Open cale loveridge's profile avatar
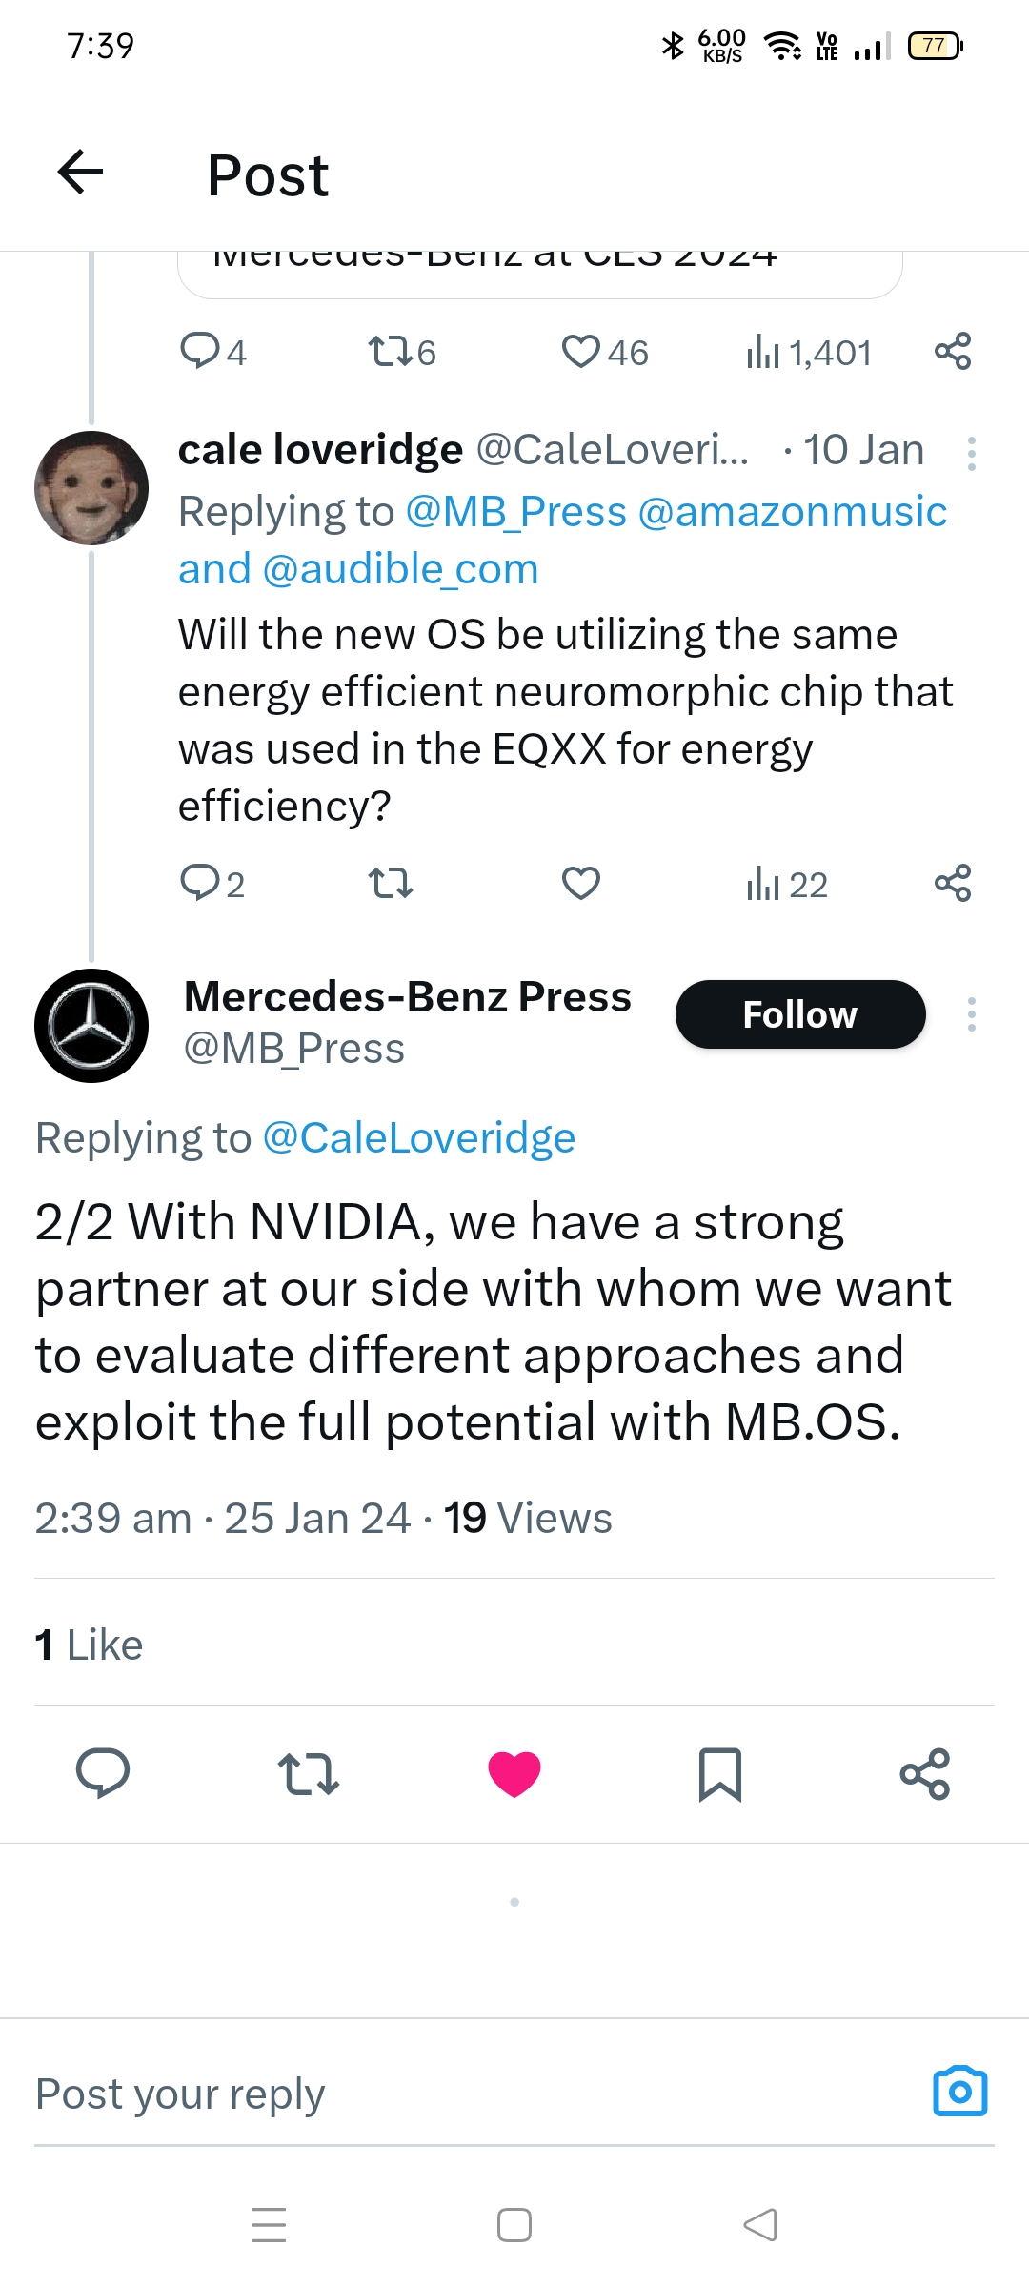The width and height of the screenshot is (1029, 2288). [x=91, y=488]
